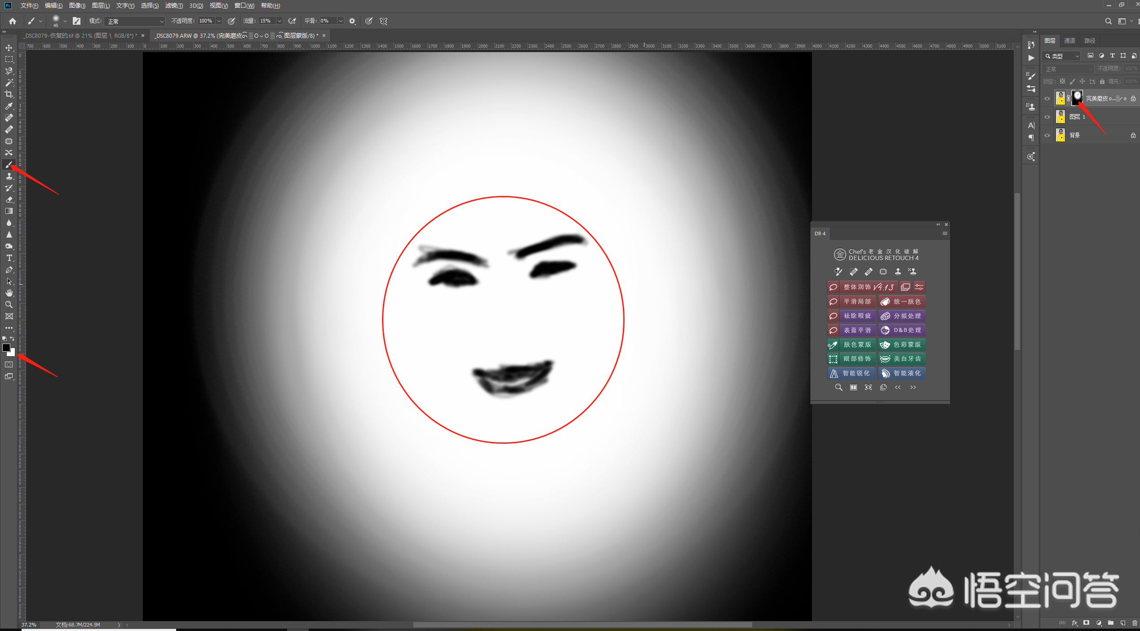Image resolution: width=1140 pixels, height=631 pixels.
Task: Click the 美白牙齿 button
Action: tap(902, 358)
